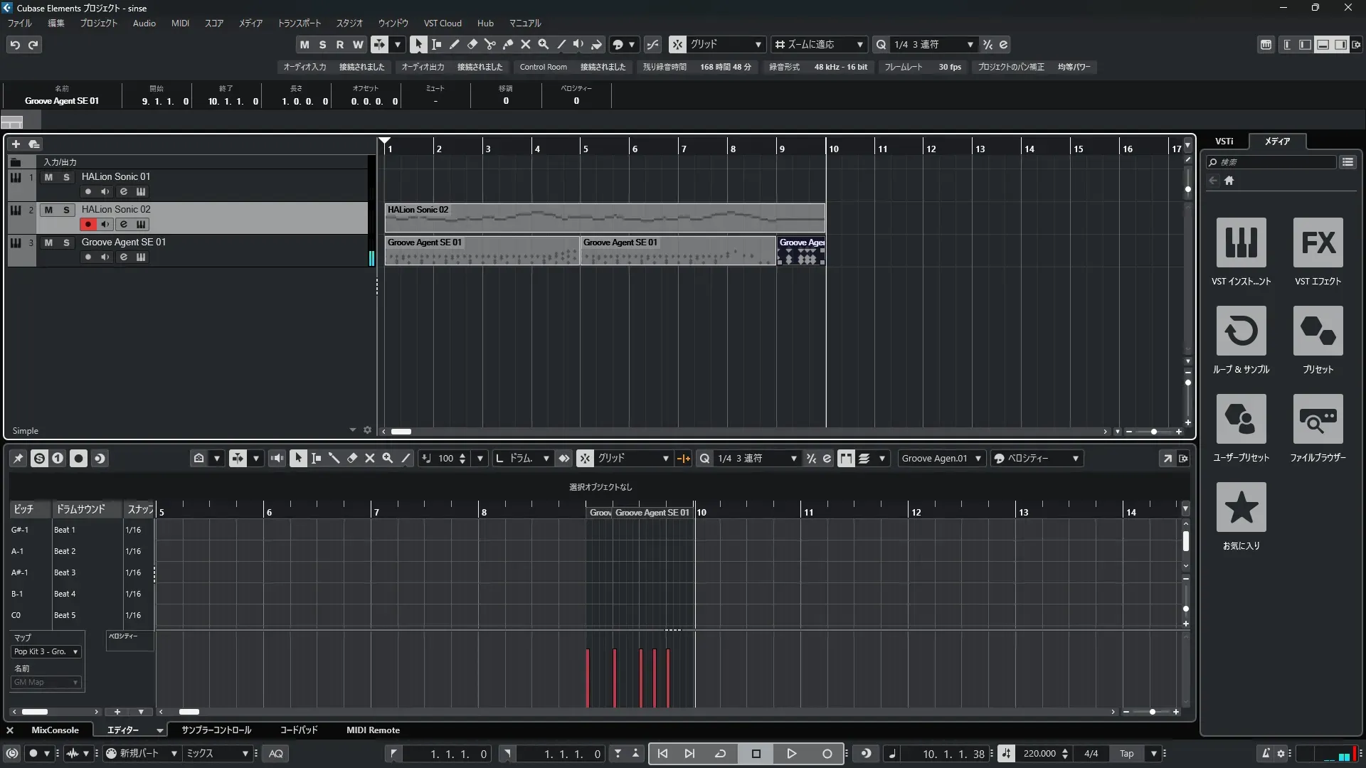Click the Tap tempo button
This screenshot has height=768, width=1366.
coord(1126,754)
